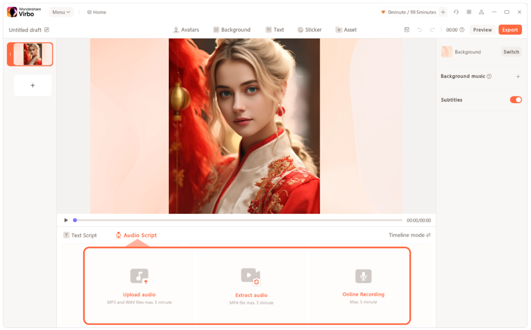Viewport: 531px width, 330px height.
Task: Click the Export button
Action: coord(510,30)
